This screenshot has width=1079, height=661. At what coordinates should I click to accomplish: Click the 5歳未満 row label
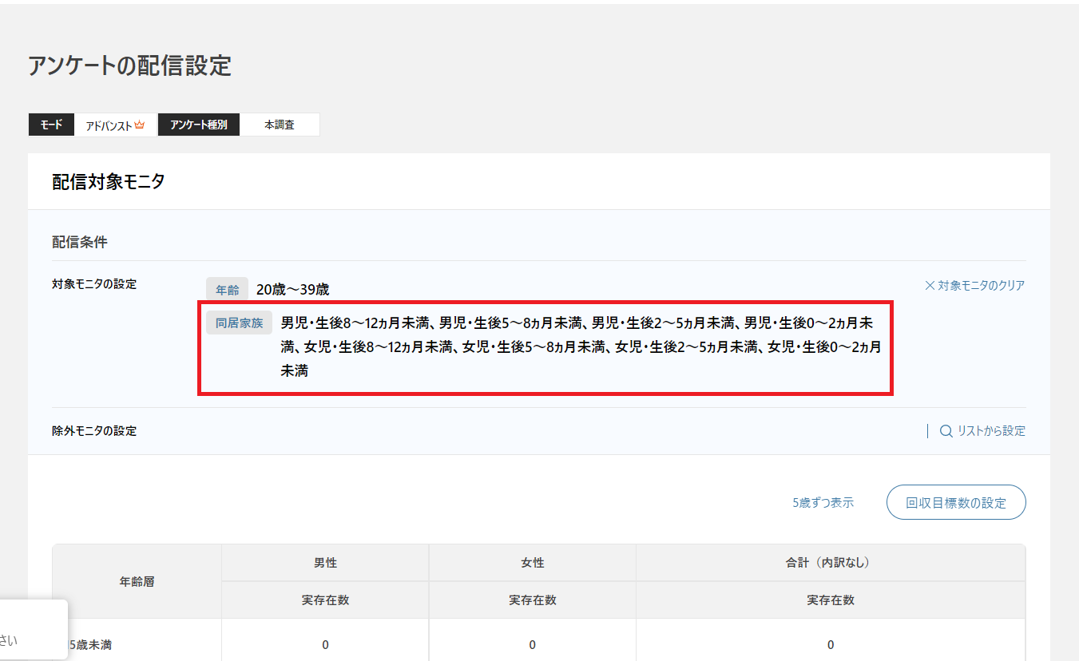coord(90,644)
